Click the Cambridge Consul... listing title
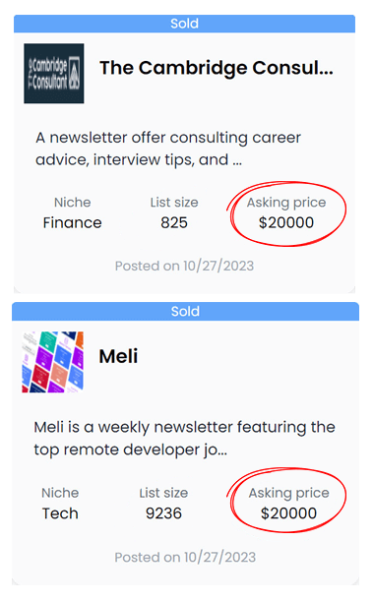The height and width of the screenshot is (601, 373). tap(217, 68)
